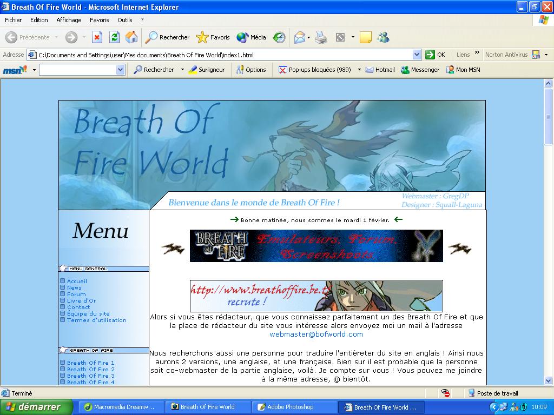Click the breathoffire.be.tf recrute banner

tap(316, 296)
